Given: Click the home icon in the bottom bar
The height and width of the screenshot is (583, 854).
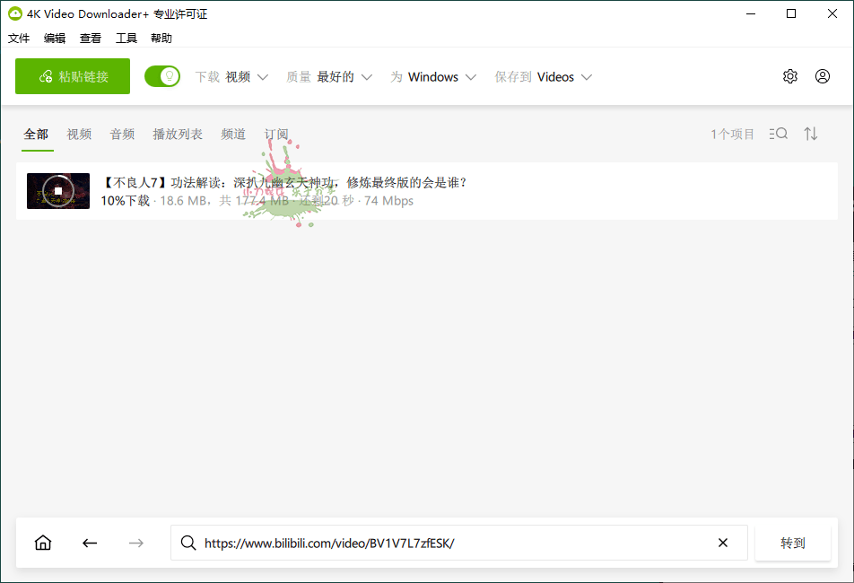Looking at the screenshot, I should coord(42,543).
